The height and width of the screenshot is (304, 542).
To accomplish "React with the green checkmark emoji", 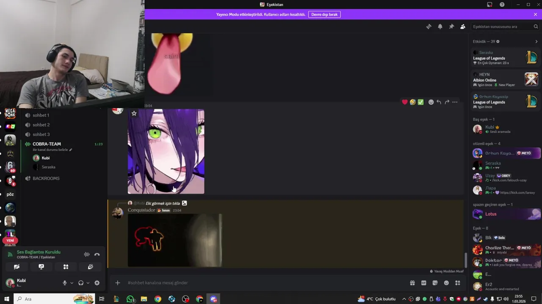I will 420,102.
